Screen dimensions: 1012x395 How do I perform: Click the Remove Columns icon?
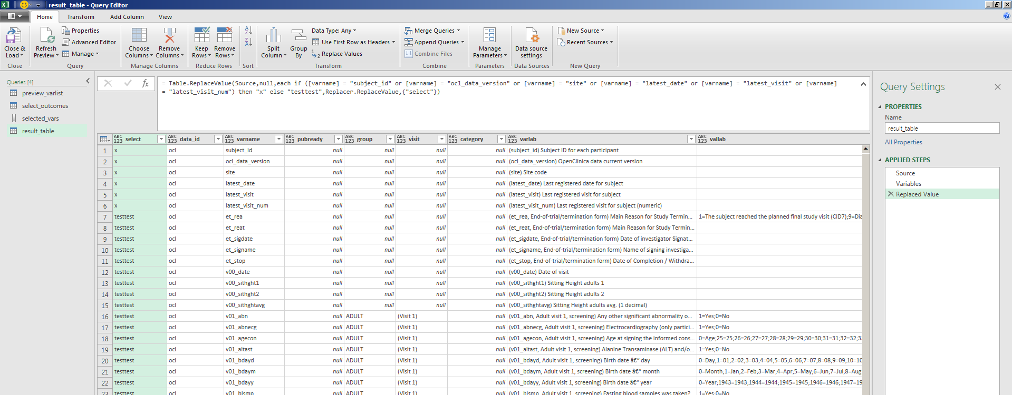(x=169, y=36)
